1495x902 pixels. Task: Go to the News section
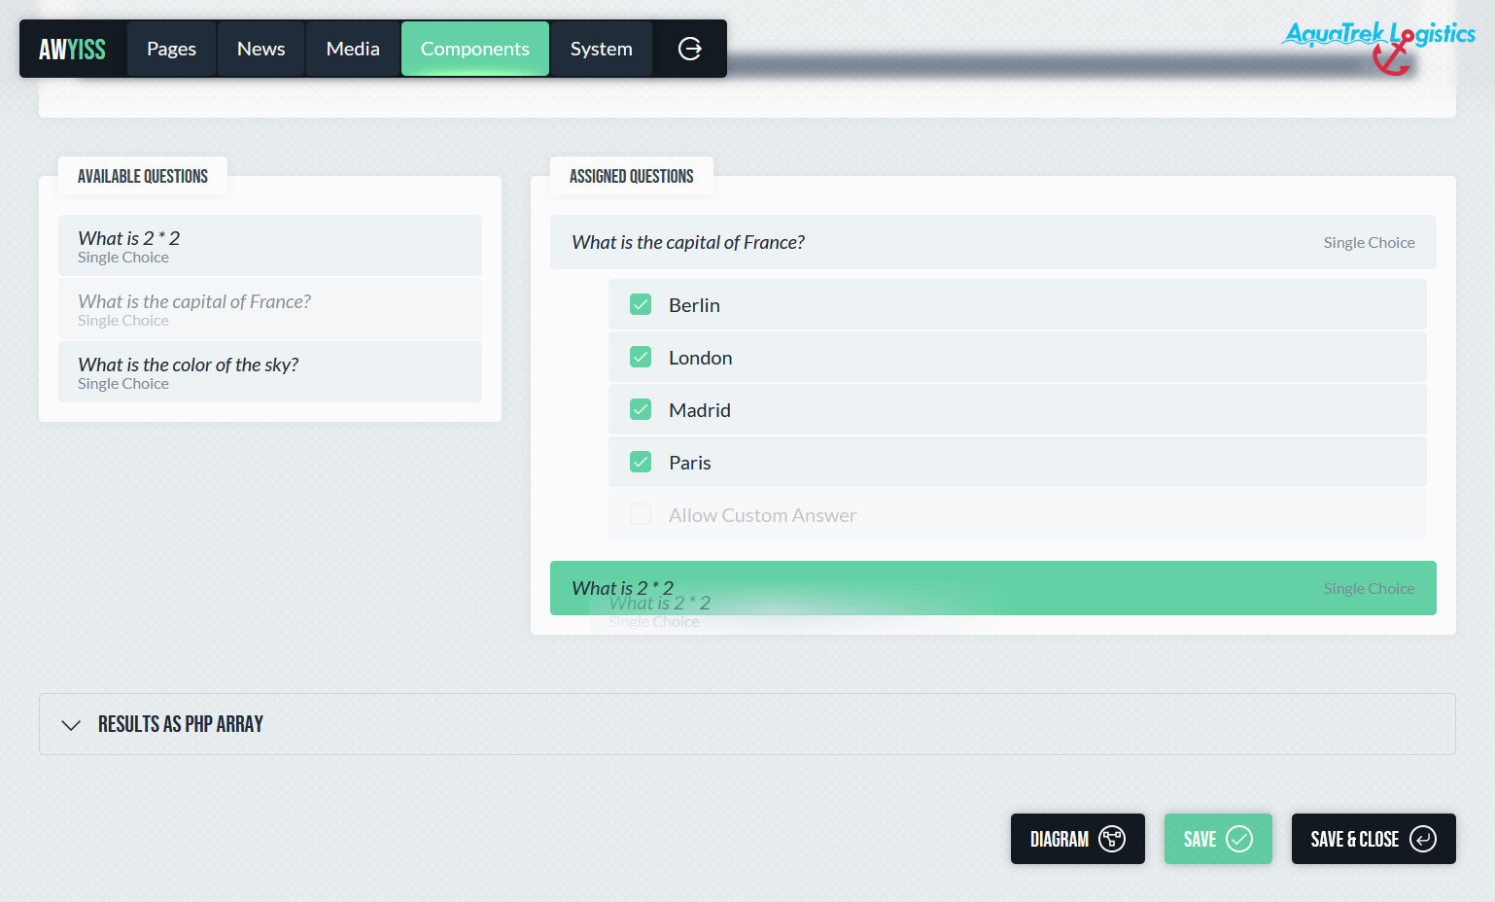click(x=261, y=49)
